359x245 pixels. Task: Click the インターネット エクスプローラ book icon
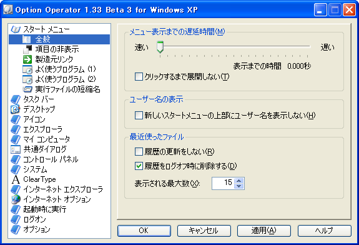point(16,189)
